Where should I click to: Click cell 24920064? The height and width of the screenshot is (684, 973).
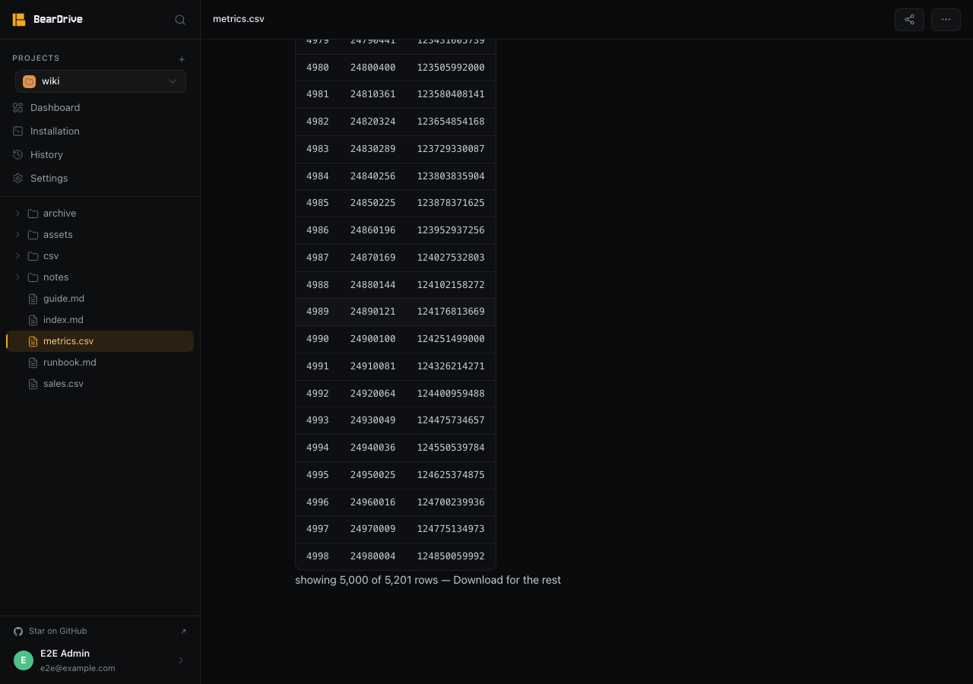click(x=372, y=394)
